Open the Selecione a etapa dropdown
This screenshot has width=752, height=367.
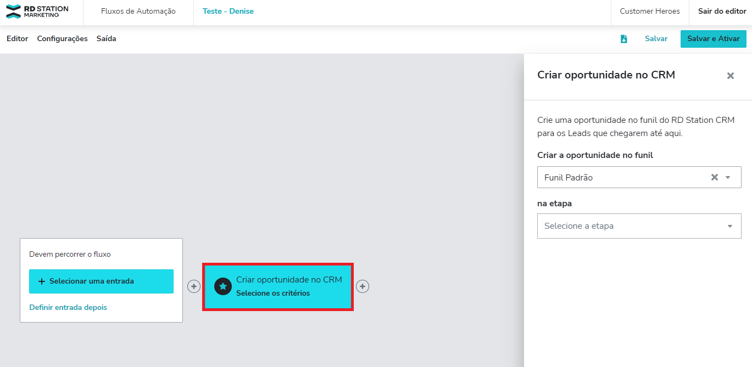pyautogui.click(x=632, y=226)
